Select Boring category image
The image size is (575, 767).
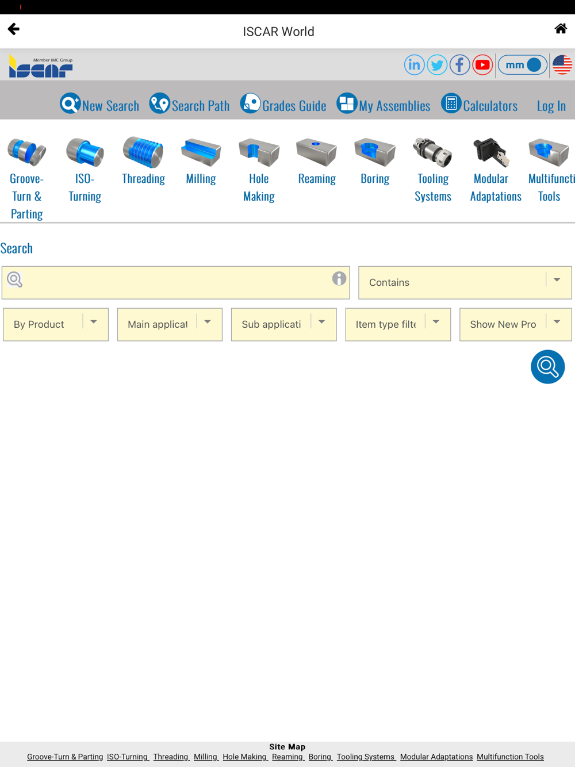[x=375, y=152]
